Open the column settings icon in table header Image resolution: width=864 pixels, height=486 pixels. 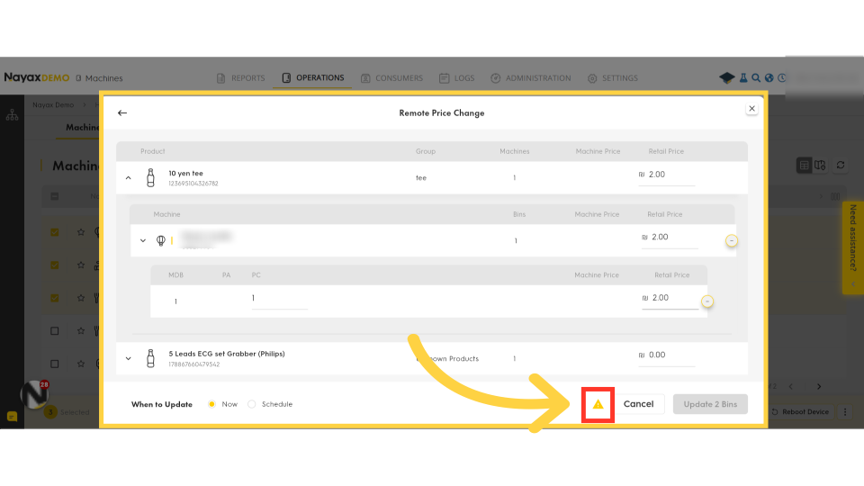(835, 197)
